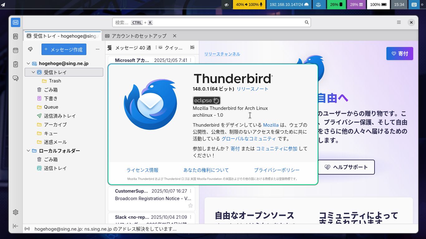
Task: Select the Trash subfolder
Action: point(64,81)
